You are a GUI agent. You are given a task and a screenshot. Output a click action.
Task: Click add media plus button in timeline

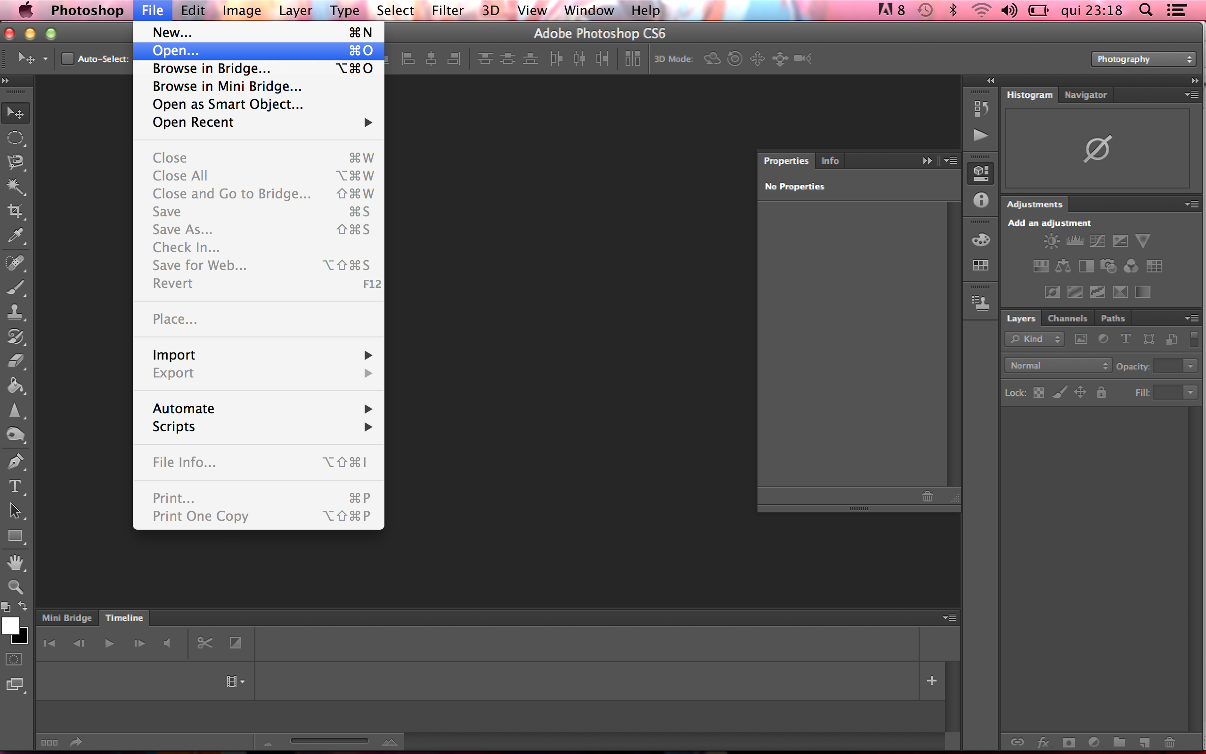[x=931, y=680]
